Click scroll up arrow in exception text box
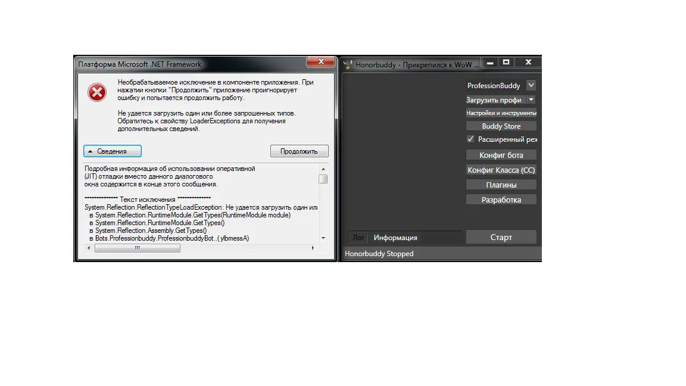 pyautogui.click(x=323, y=169)
